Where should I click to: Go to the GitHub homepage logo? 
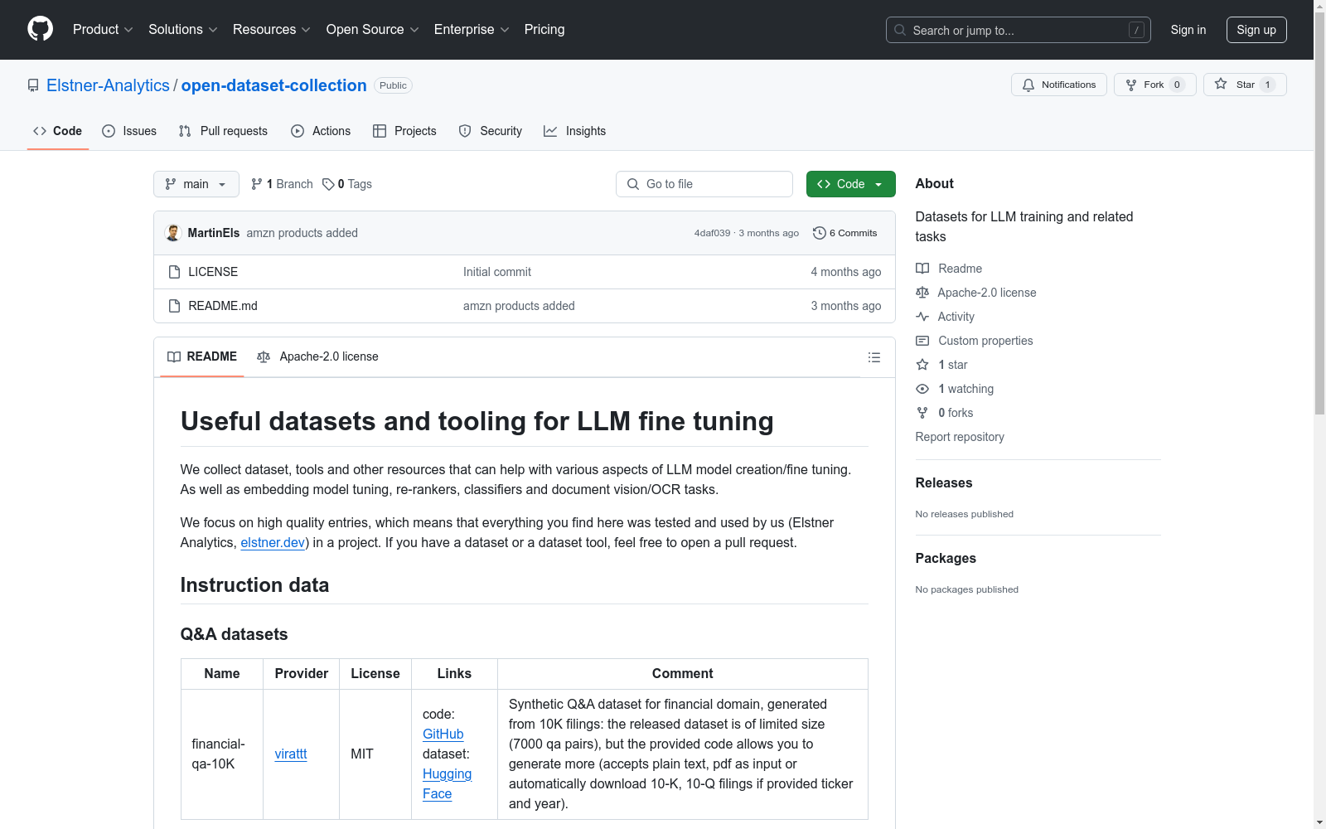[x=40, y=29]
